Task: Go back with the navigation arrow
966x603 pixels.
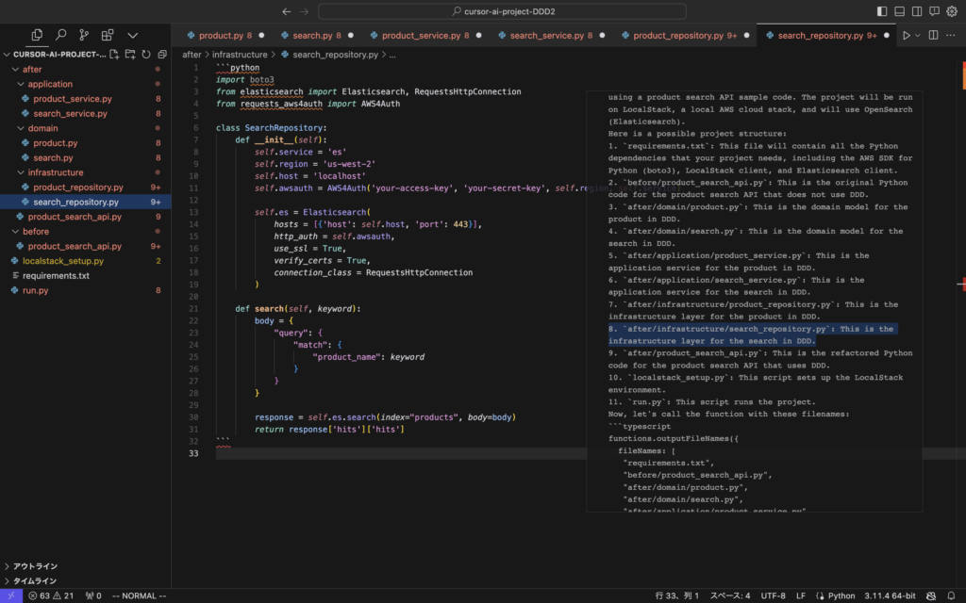Action: [x=287, y=11]
